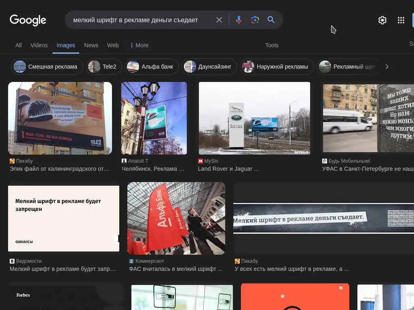Open link ФАС вчиталась в мелкий шрифт
414x310 pixels.
176,269
